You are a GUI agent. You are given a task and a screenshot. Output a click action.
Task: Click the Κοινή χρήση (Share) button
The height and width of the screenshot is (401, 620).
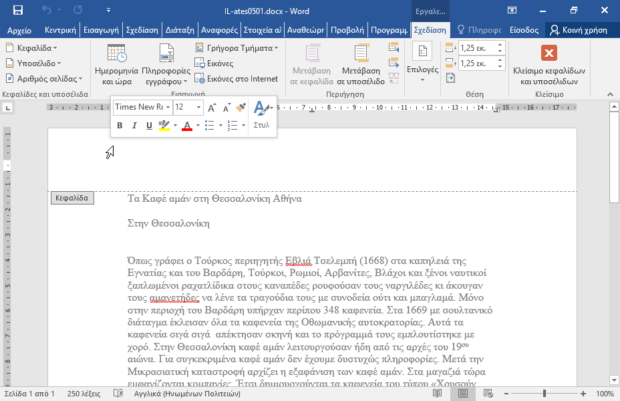pyautogui.click(x=579, y=30)
